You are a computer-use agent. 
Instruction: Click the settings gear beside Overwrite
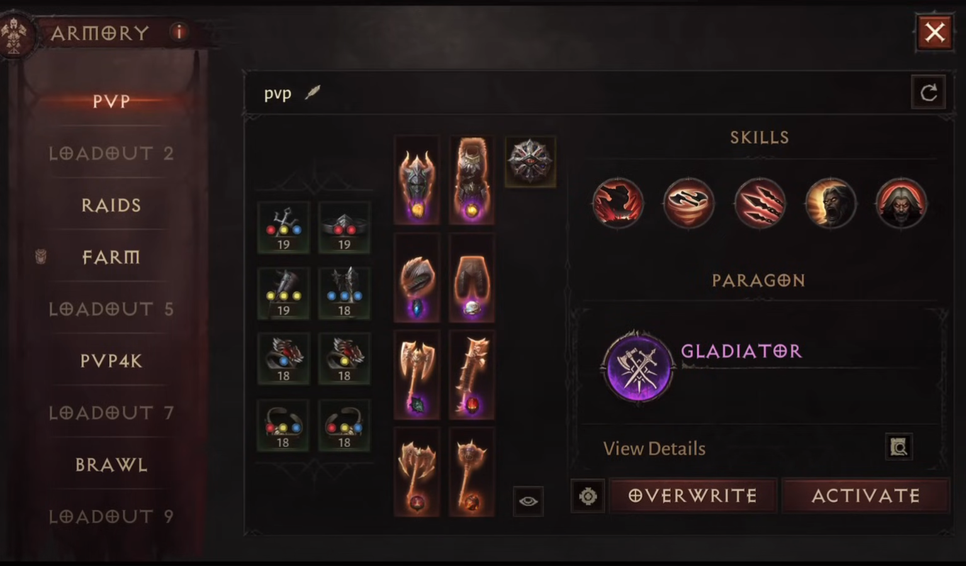click(x=588, y=496)
